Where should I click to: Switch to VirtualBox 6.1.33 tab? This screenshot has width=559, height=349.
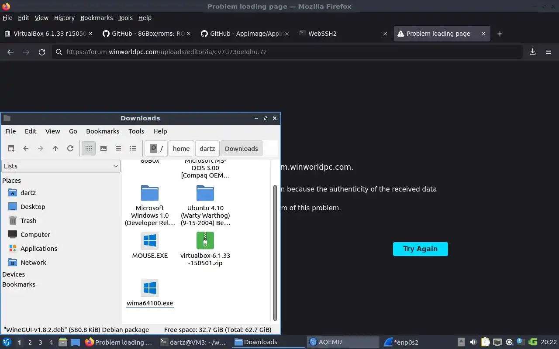(x=48, y=34)
